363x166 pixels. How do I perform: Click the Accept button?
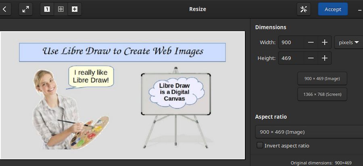click(x=333, y=9)
